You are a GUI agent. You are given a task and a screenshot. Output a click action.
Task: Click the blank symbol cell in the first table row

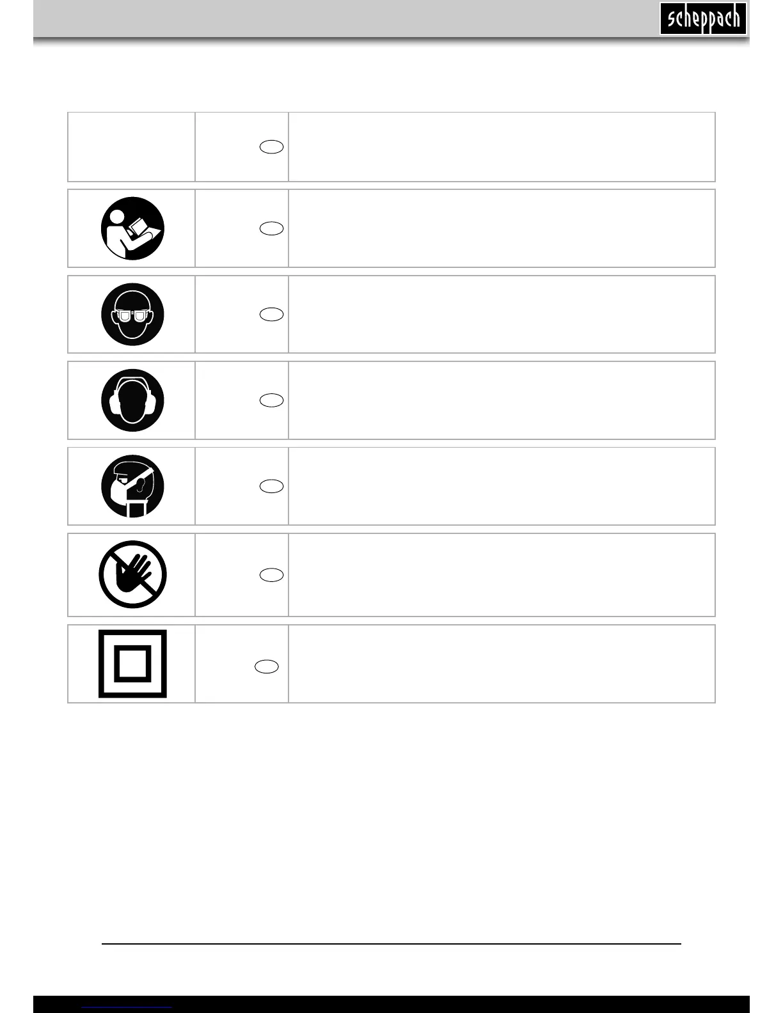(x=132, y=147)
